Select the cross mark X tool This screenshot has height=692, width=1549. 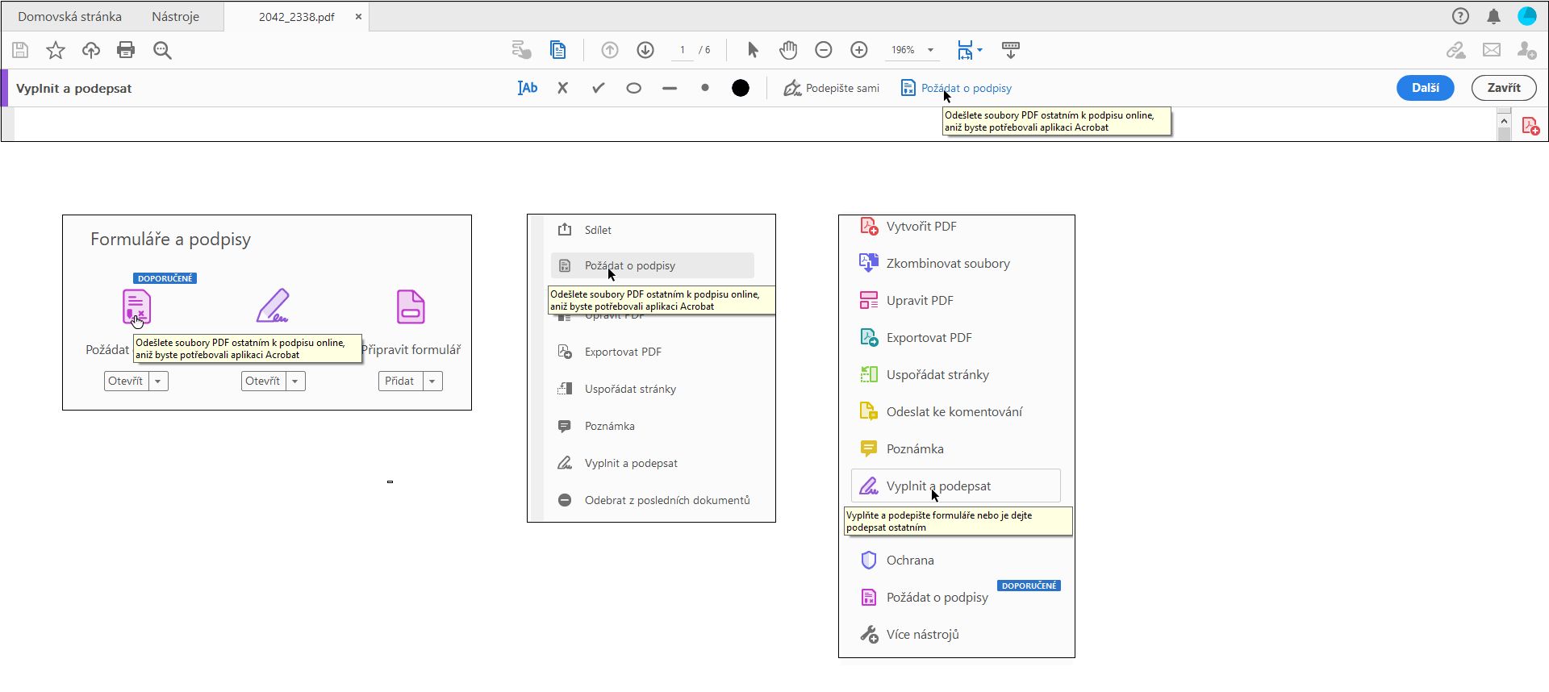tap(563, 88)
